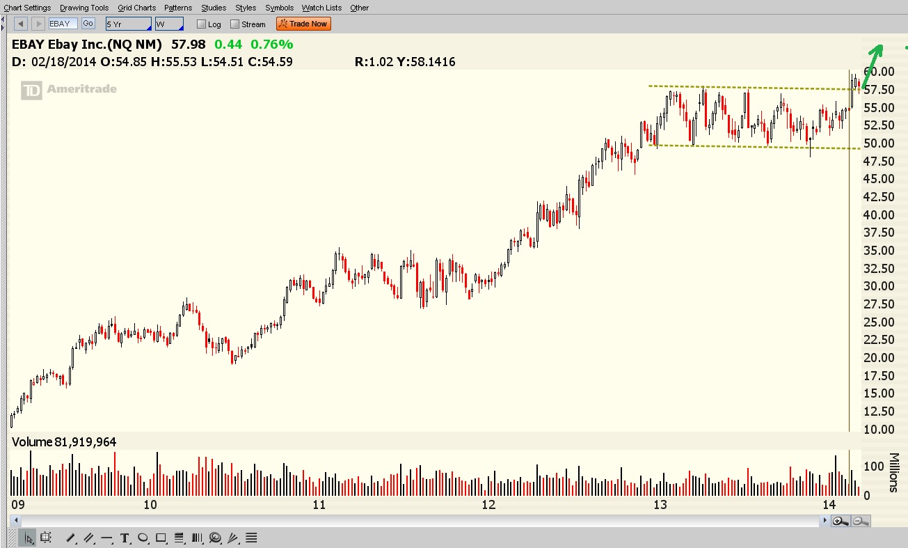Open the W frequency dropdown

[168, 24]
